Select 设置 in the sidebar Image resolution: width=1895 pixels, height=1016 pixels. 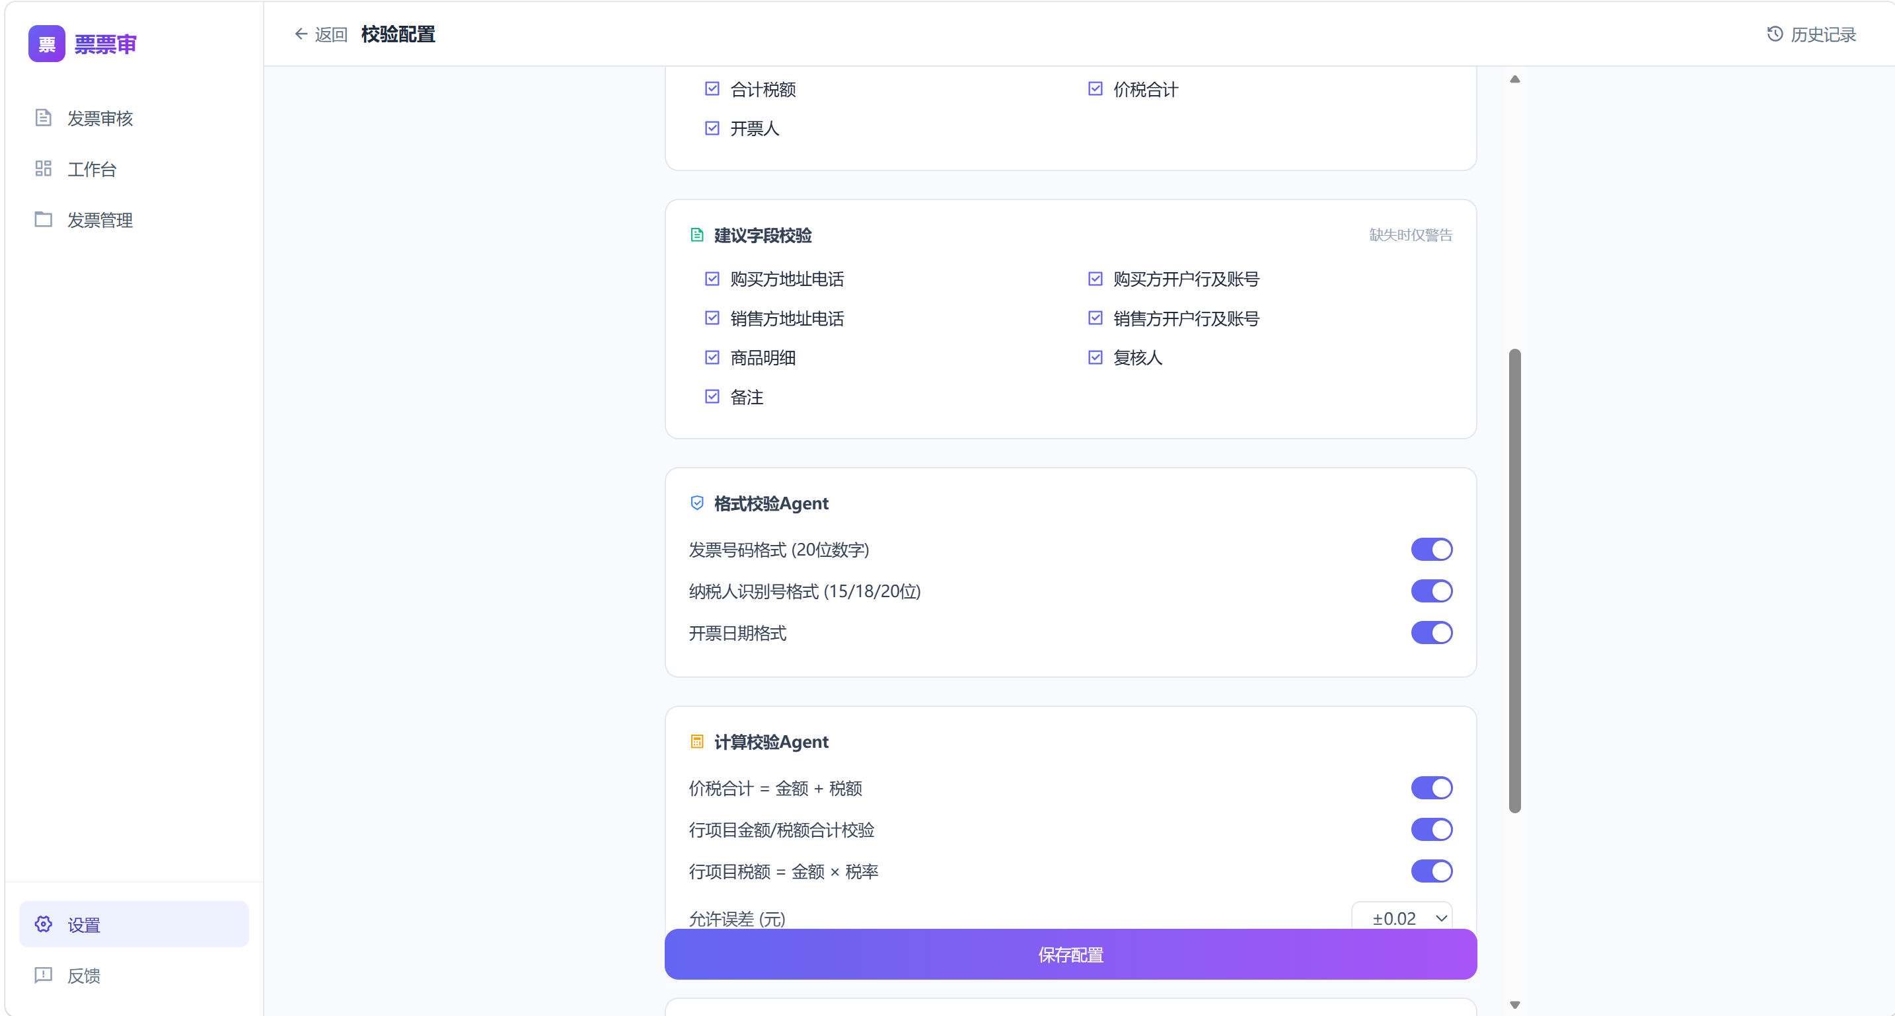pyautogui.click(x=134, y=924)
